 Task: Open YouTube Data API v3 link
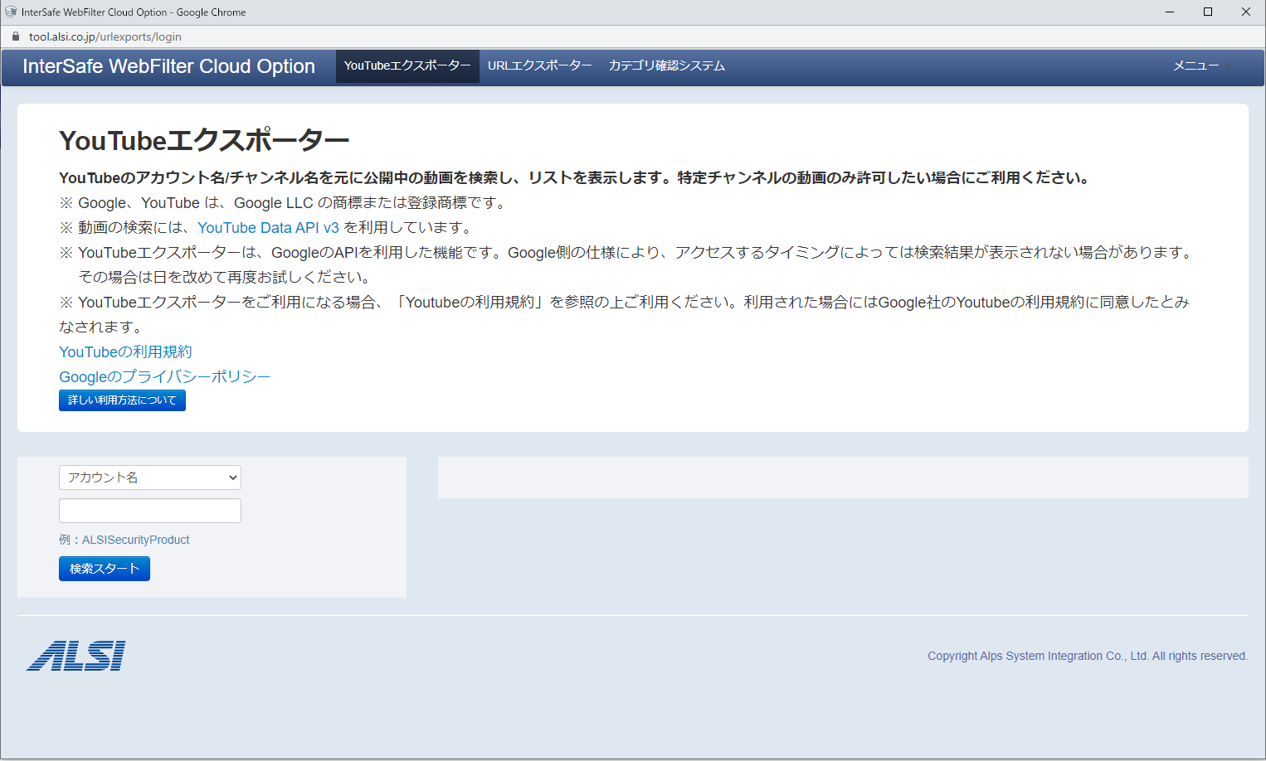(x=268, y=228)
